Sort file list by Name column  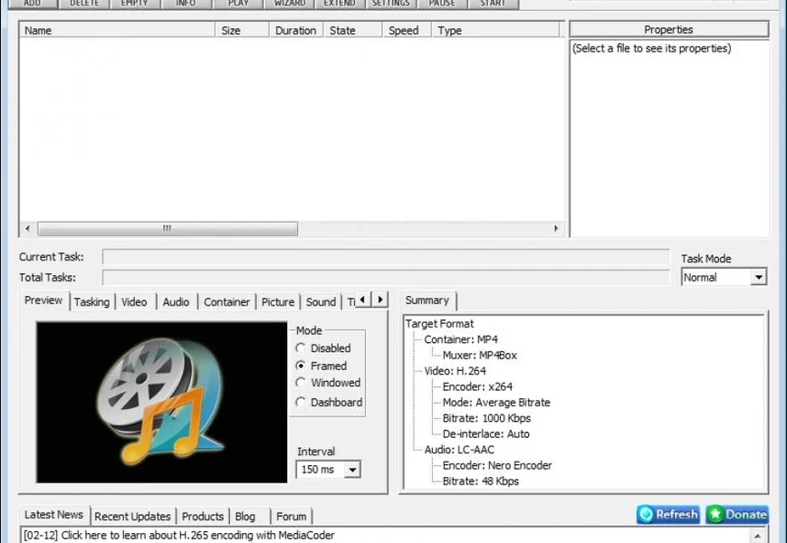[118, 30]
